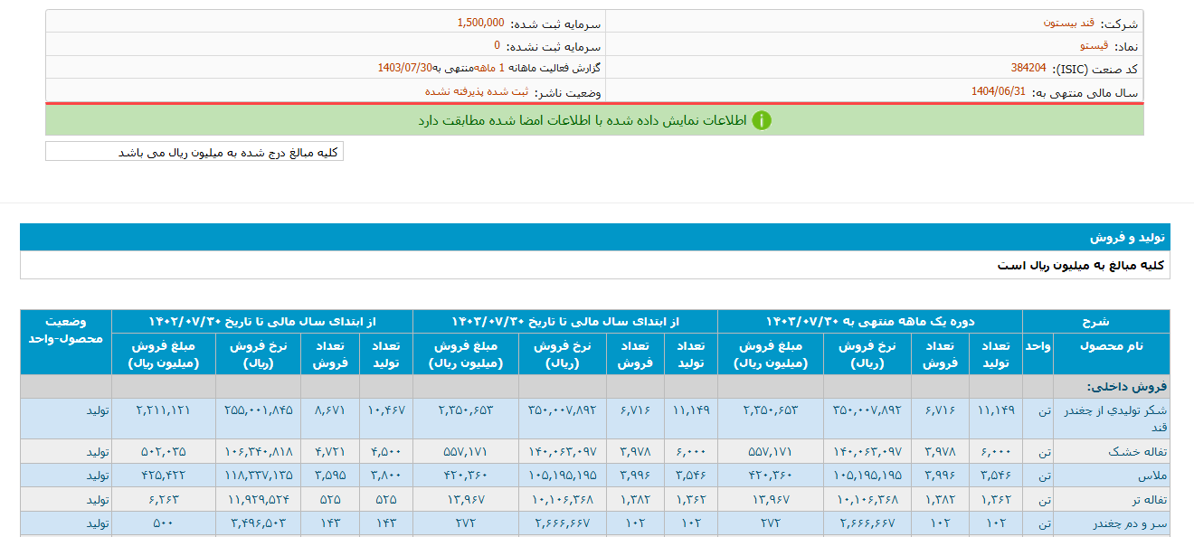Click the registered capital value 1,500,000

click(480, 23)
